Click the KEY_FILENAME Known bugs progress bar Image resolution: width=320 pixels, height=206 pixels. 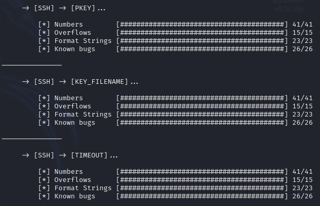point(202,123)
